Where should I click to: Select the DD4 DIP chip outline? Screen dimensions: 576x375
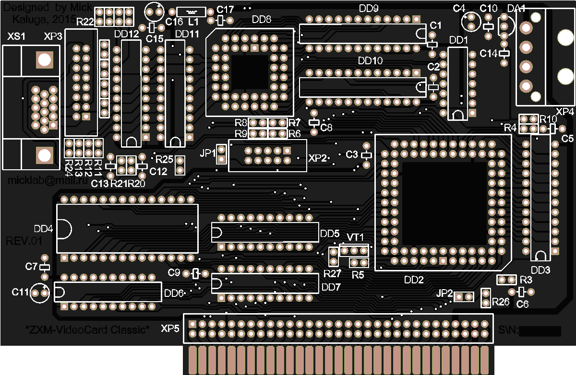(x=127, y=229)
